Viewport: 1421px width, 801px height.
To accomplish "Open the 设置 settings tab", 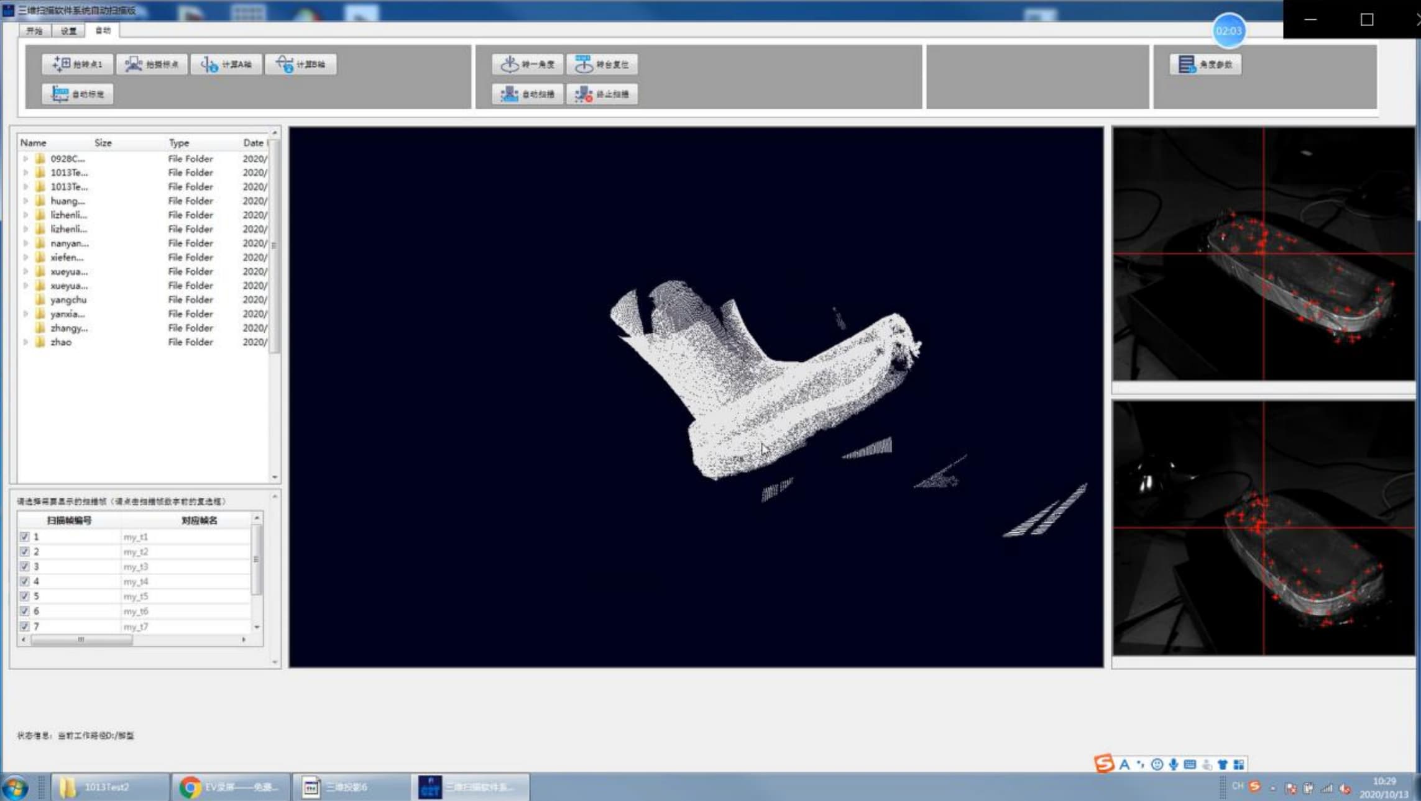I will (68, 30).
